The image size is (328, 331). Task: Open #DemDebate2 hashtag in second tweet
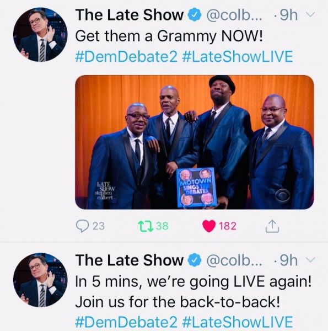pyautogui.click(x=126, y=322)
